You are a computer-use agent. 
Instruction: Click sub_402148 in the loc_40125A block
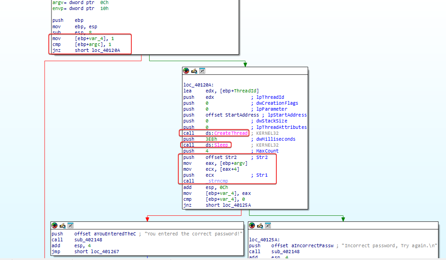285,251
